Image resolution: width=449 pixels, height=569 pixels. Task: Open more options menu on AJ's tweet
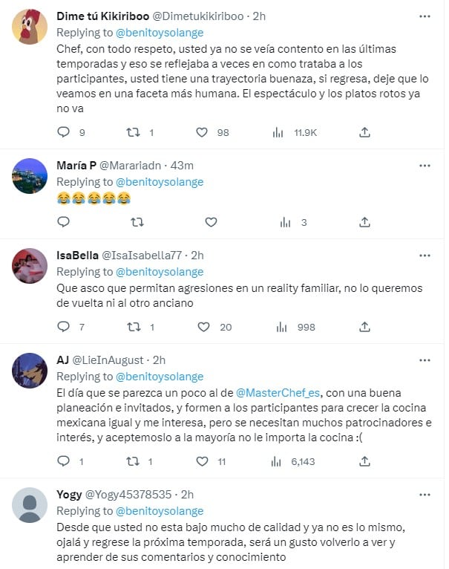click(x=425, y=360)
